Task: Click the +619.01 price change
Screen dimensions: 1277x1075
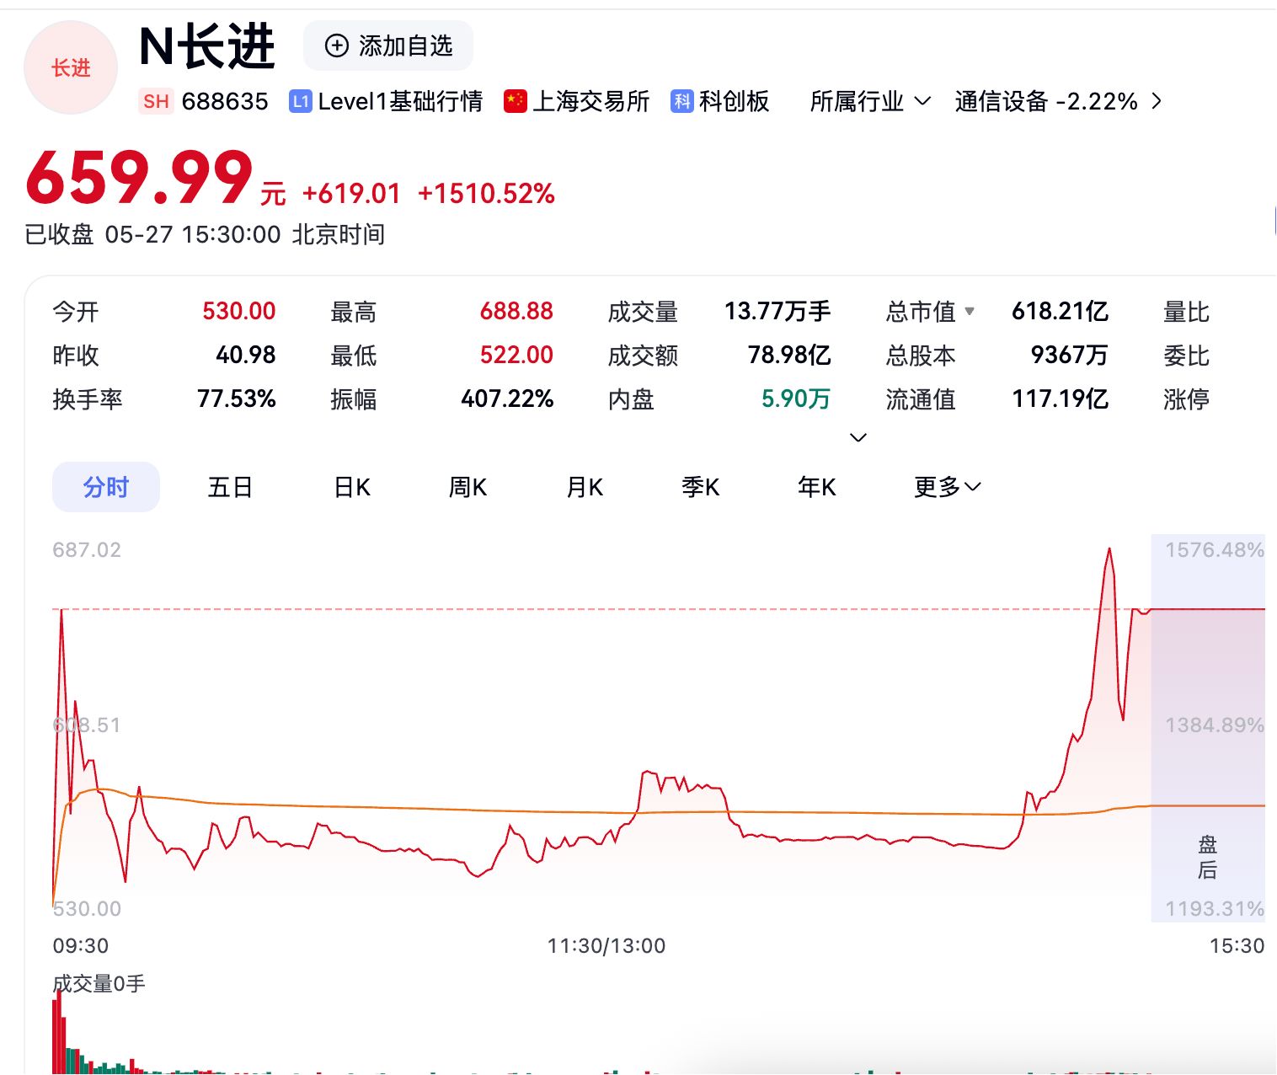Action: click(351, 194)
